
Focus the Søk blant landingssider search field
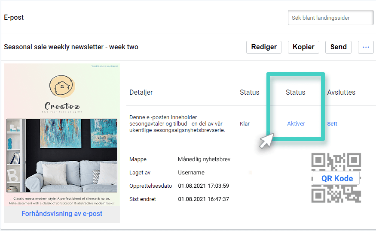pos(331,18)
